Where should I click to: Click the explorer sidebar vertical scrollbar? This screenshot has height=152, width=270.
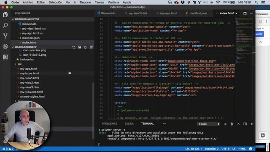click(93, 111)
